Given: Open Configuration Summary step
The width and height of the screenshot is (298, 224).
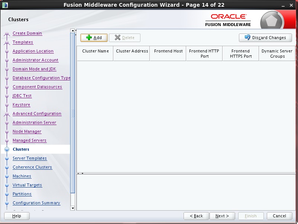Looking at the screenshot, I should pos(36,203).
